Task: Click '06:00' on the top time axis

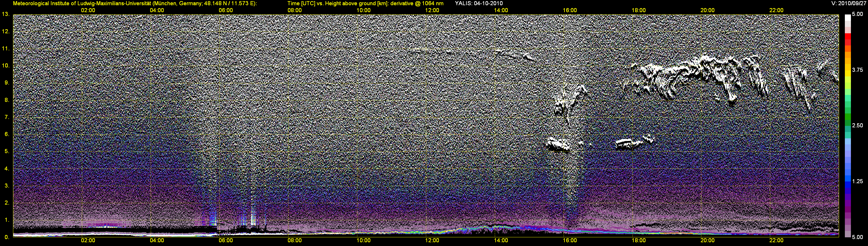Action: 226,10
